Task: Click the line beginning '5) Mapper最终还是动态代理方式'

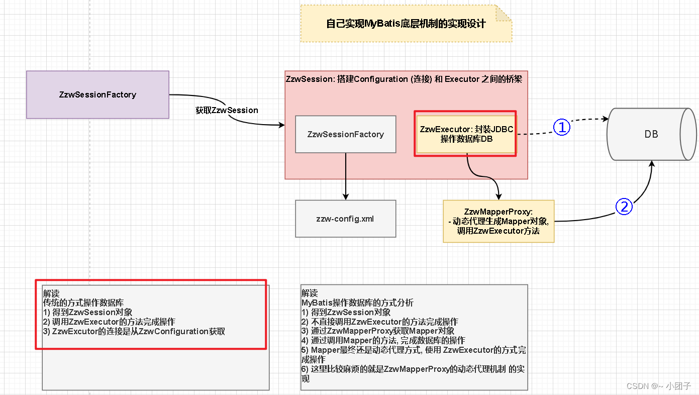Action: (414, 355)
